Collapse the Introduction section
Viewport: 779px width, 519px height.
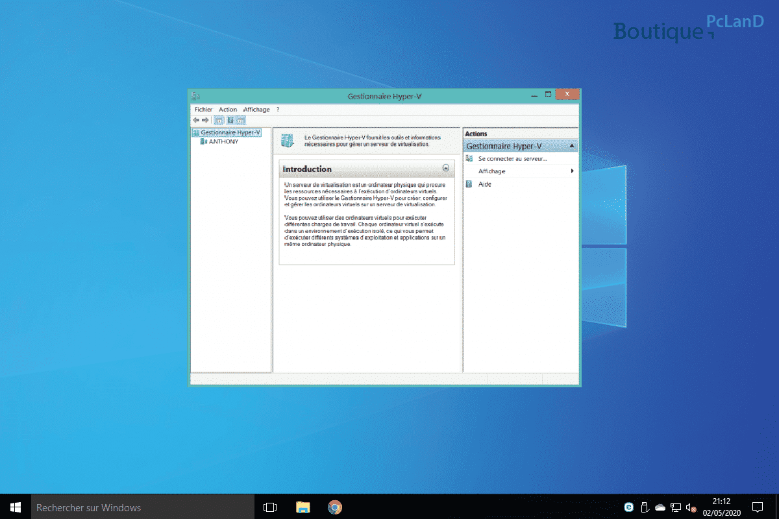[x=445, y=168]
